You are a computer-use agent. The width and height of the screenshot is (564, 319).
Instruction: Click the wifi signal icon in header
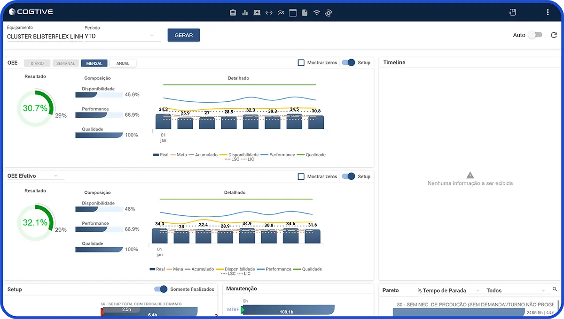coord(317,13)
